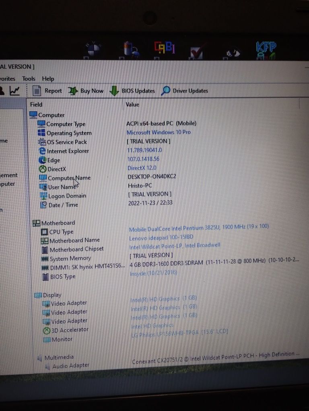Image resolution: width=309 pixels, height=411 pixels.
Task: Click the Operating System Windows icon
Action: point(41,133)
